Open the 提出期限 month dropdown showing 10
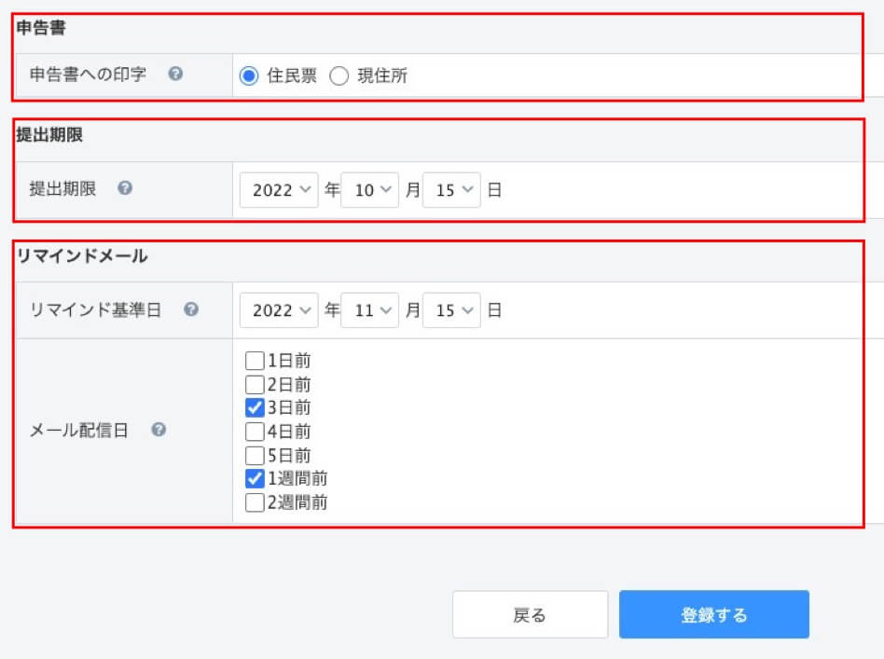The width and height of the screenshot is (884, 659). point(370,189)
